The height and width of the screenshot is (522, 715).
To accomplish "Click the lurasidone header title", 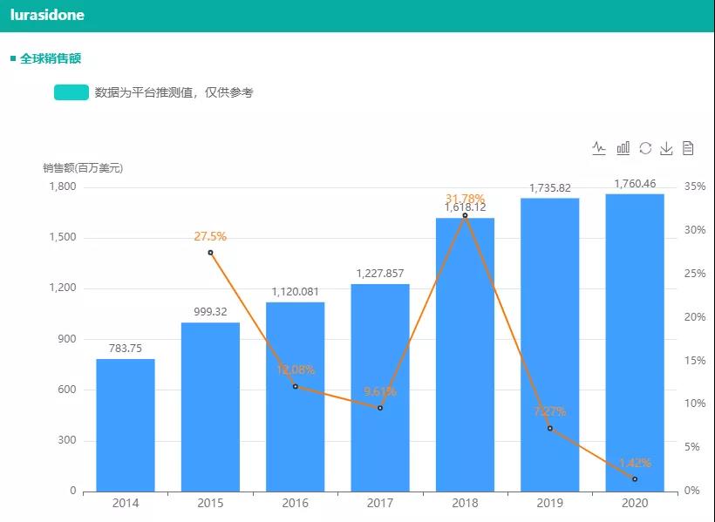I will (x=47, y=16).
